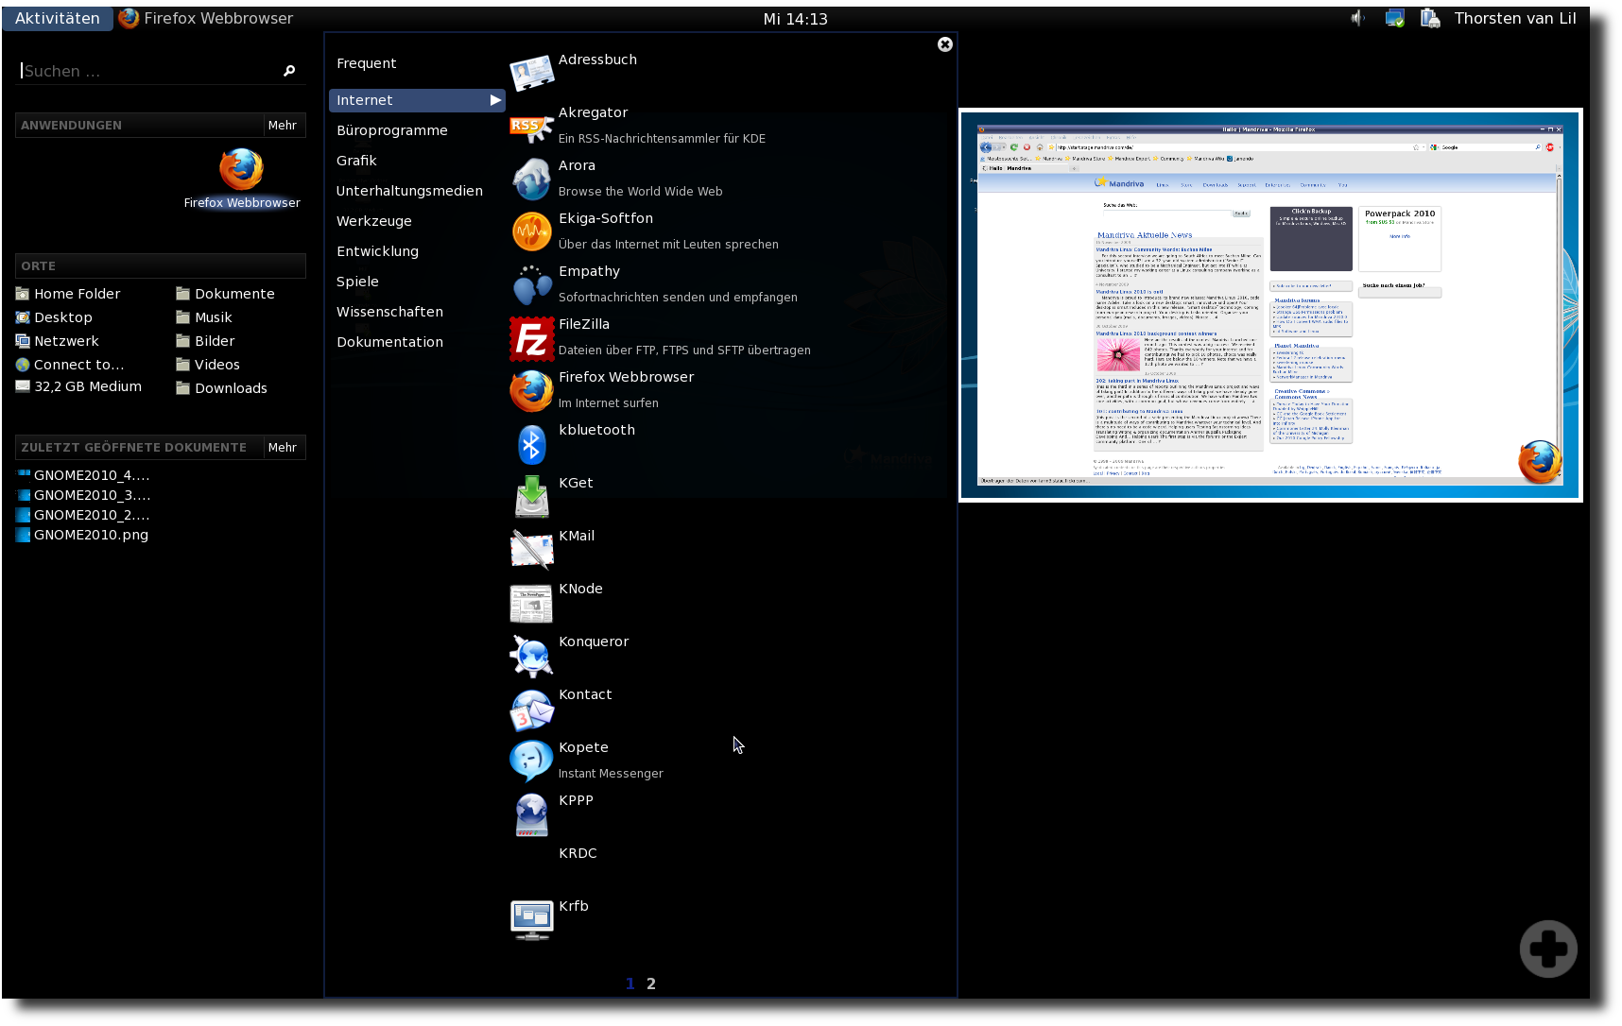
Task: Launch Kopete instant messenger icon
Action: pyautogui.click(x=531, y=761)
